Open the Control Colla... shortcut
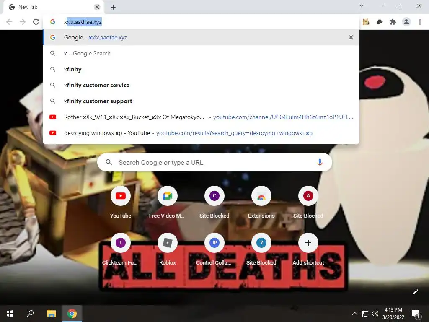Screen dimensions: 429x322 click(x=214, y=249)
